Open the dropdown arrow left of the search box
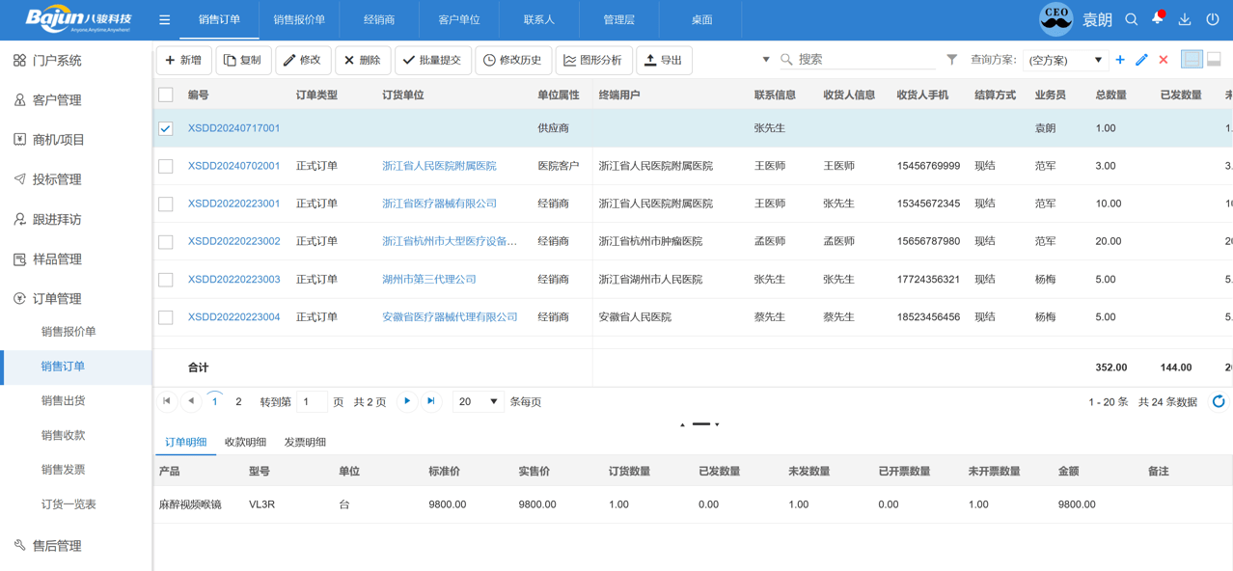 tap(765, 59)
